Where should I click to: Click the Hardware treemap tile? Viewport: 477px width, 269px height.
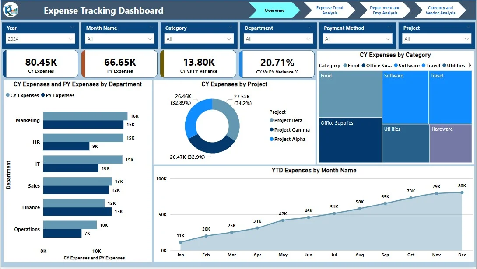451,143
